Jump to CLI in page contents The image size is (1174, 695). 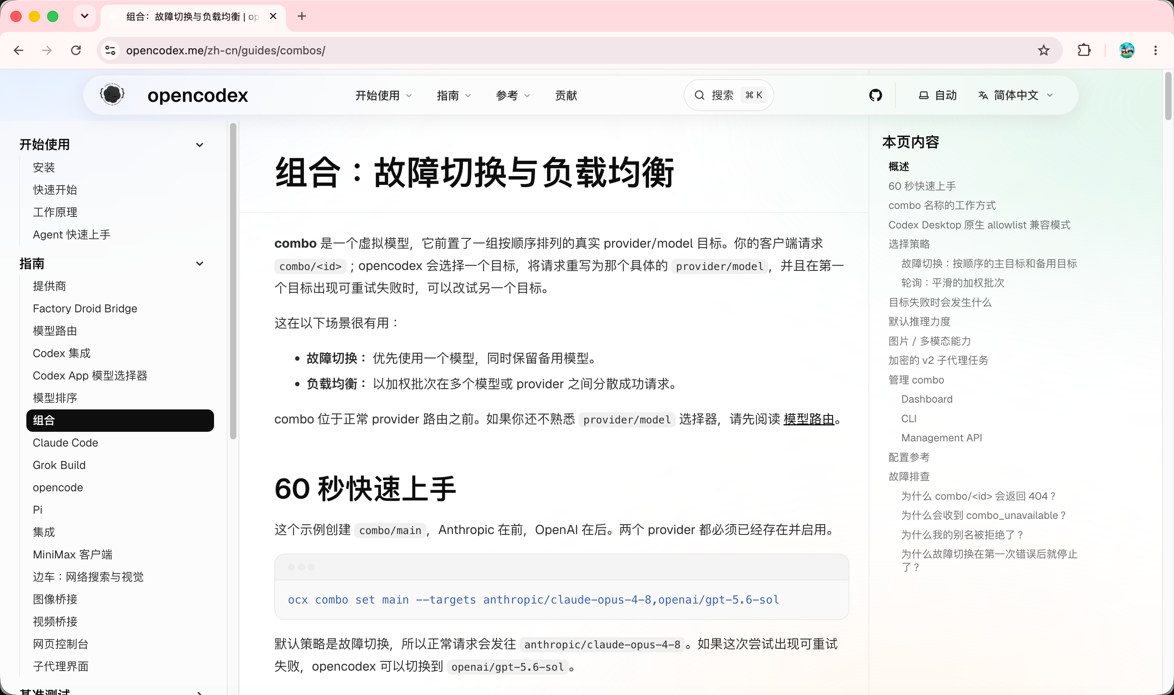click(x=908, y=419)
